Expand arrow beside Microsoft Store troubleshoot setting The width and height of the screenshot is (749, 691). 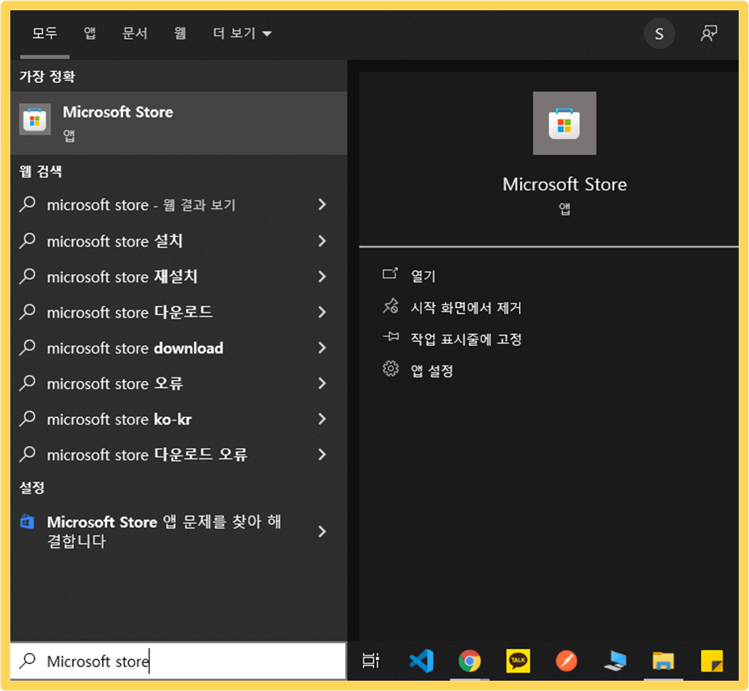pos(322,531)
